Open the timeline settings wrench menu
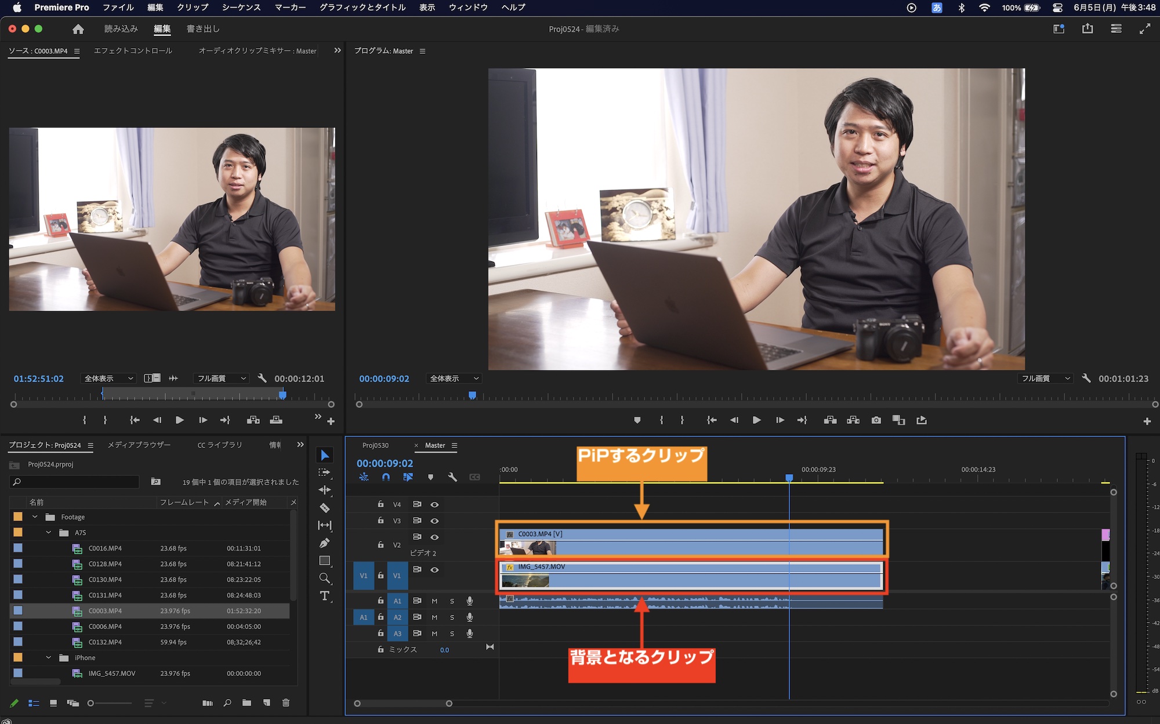Image resolution: width=1160 pixels, height=724 pixels. point(452,477)
